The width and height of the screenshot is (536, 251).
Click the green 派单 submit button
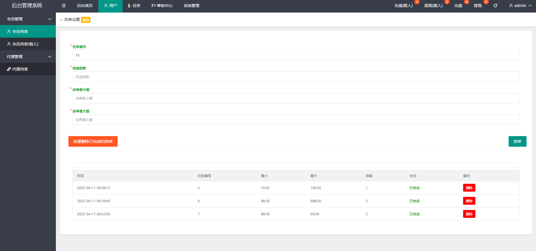click(x=517, y=141)
